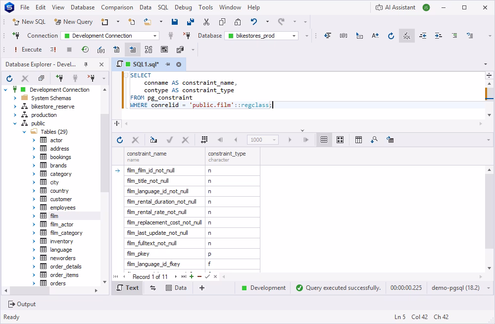The height and width of the screenshot is (324, 495).
Task: Toggle the split view swap button
Action: point(153,288)
